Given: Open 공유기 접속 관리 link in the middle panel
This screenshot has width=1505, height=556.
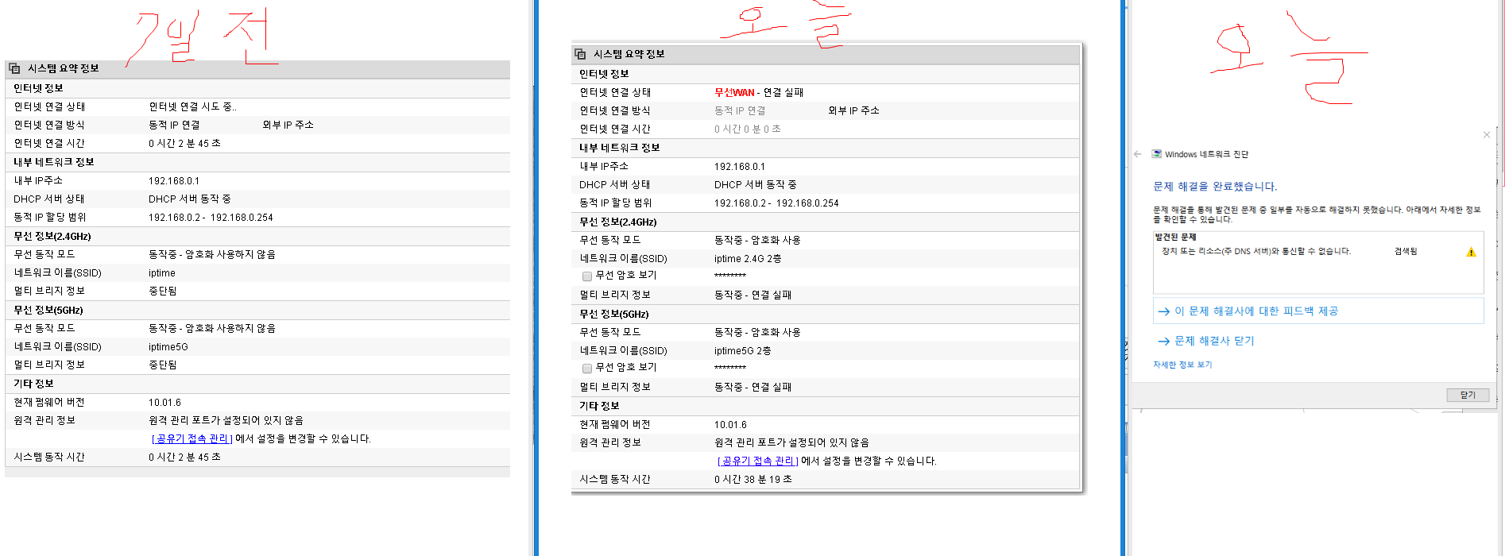Looking at the screenshot, I should [x=757, y=461].
